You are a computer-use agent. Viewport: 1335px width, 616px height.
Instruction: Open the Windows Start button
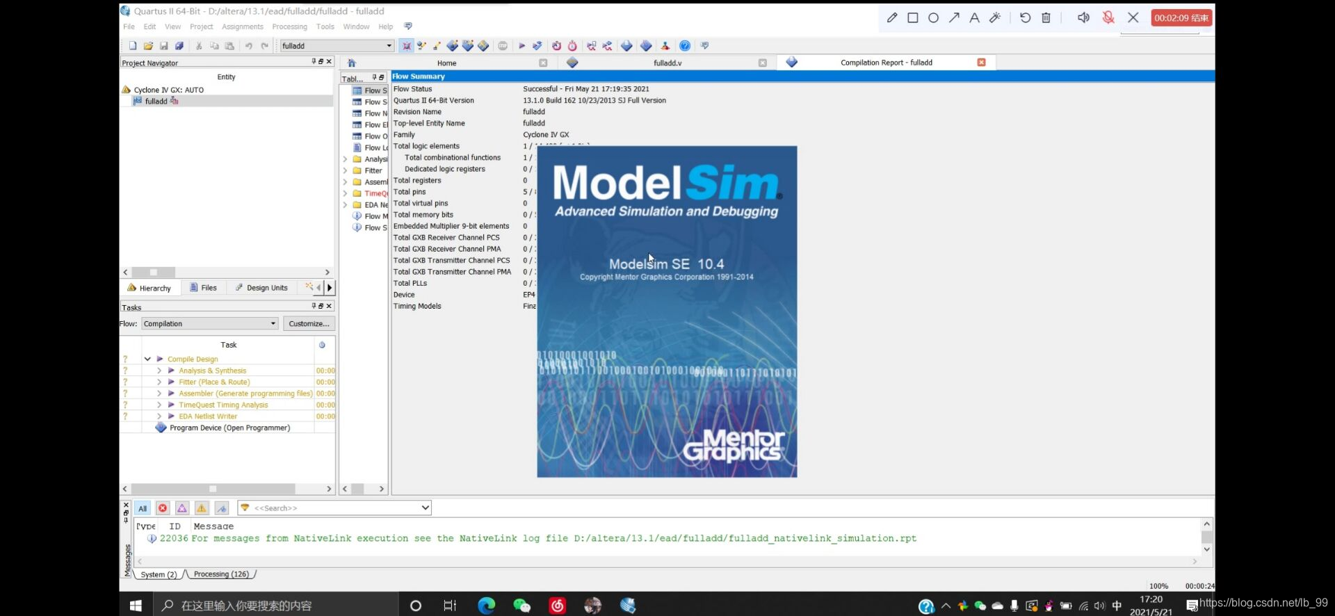[x=136, y=606]
